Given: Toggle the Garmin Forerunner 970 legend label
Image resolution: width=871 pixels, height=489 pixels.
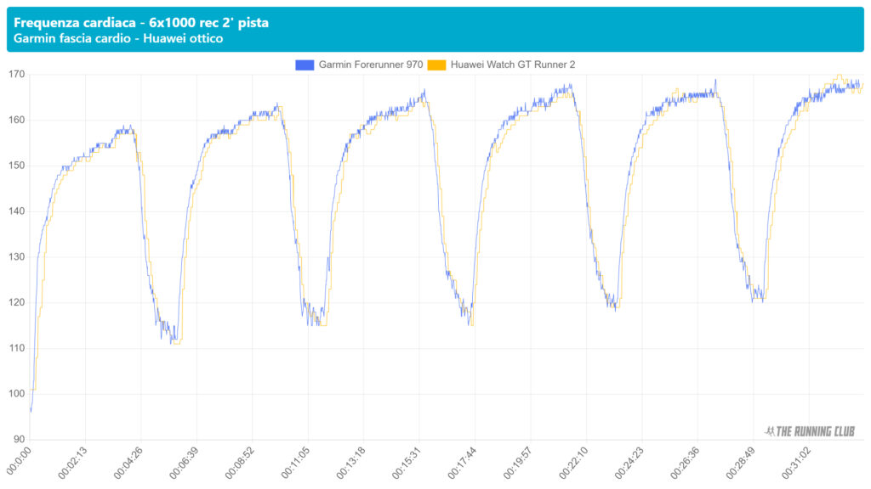Looking at the screenshot, I should pos(370,65).
